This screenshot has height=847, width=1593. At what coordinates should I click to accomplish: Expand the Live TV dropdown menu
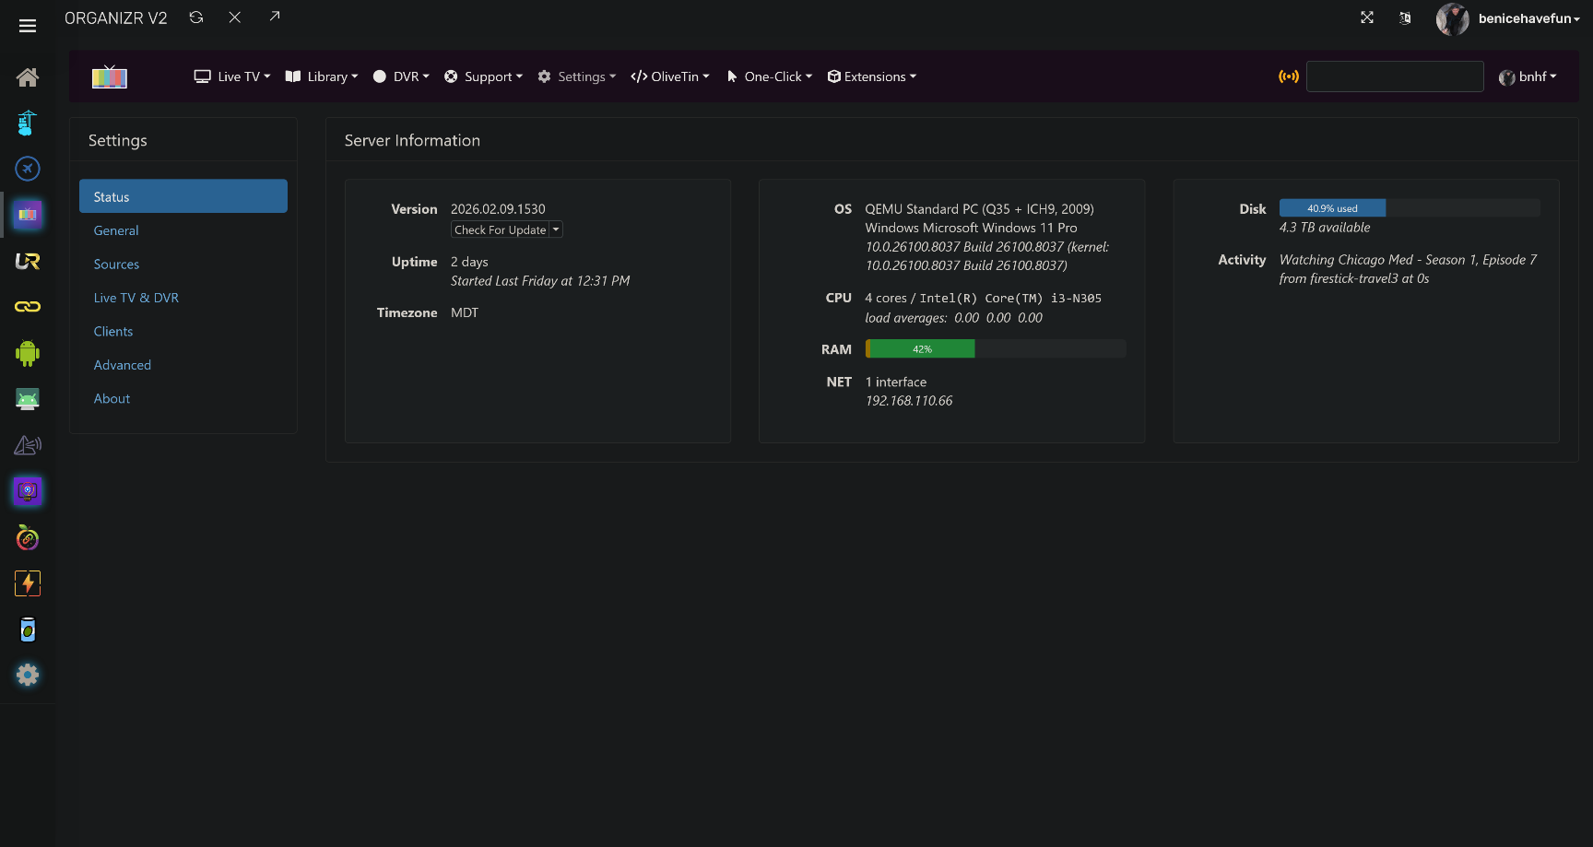pos(232,76)
